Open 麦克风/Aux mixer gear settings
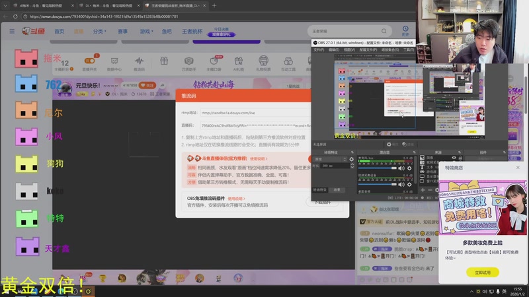Viewport: 529px width, 297px height. 409,168
